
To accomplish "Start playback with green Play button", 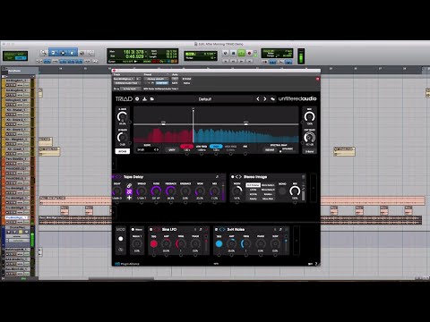I will click(x=241, y=53).
